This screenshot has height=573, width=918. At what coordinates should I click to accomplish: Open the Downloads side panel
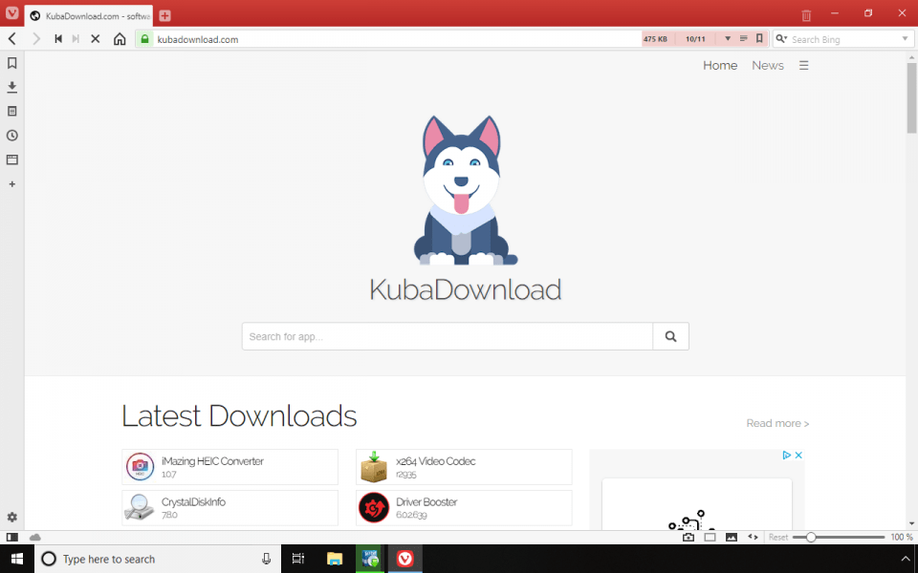tap(11, 87)
